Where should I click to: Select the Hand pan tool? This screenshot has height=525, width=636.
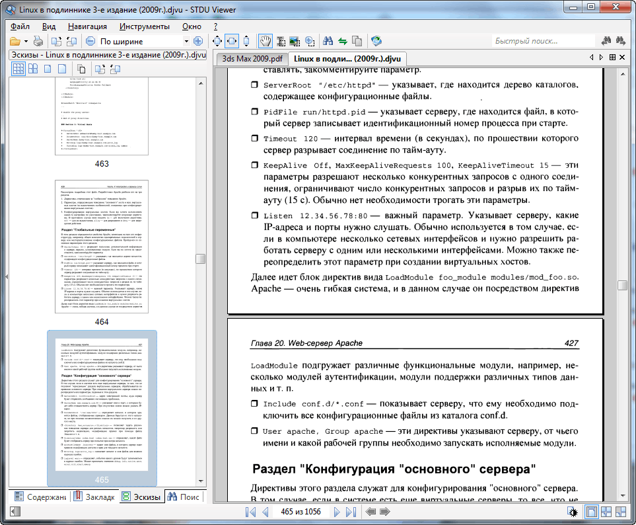[264, 41]
